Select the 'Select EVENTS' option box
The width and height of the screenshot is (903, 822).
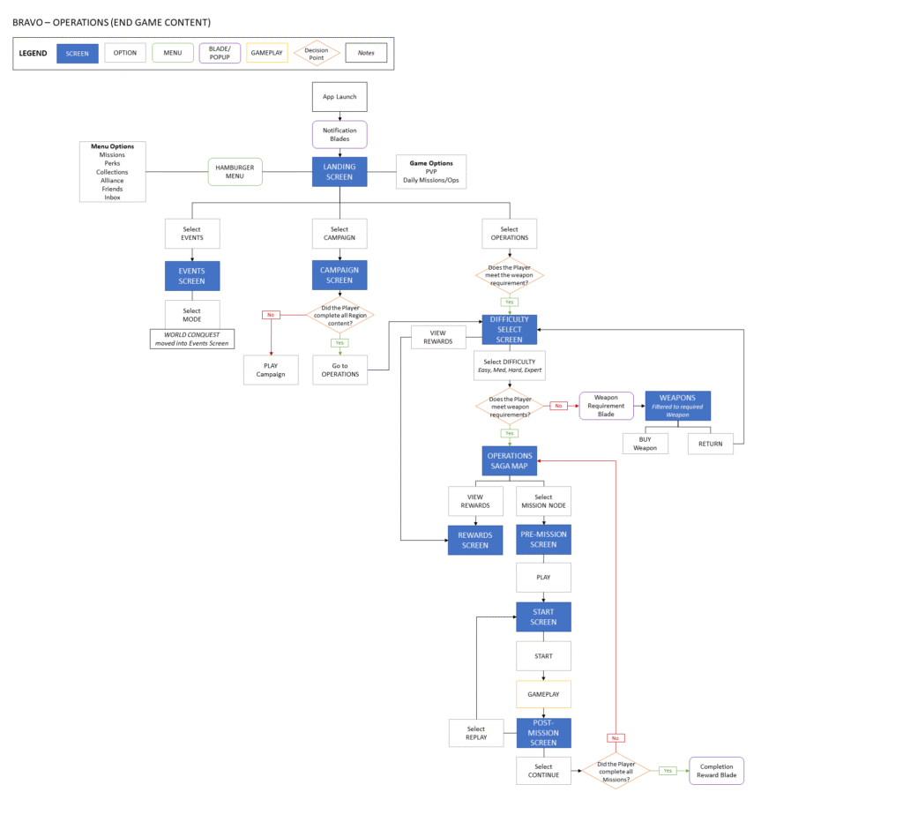pyautogui.click(x=192, y=234)
